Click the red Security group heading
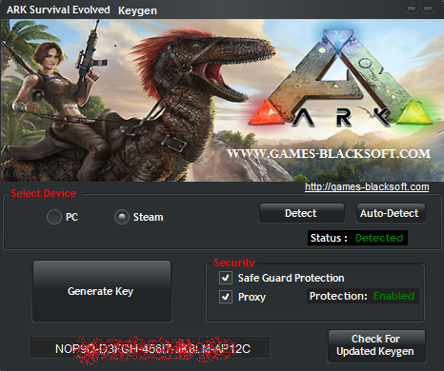Viewport: 444px width, 371px height. click(234, 263)
